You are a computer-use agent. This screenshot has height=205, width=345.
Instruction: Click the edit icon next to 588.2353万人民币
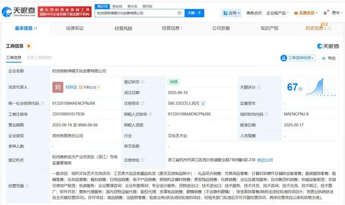(x=203, y=103)
